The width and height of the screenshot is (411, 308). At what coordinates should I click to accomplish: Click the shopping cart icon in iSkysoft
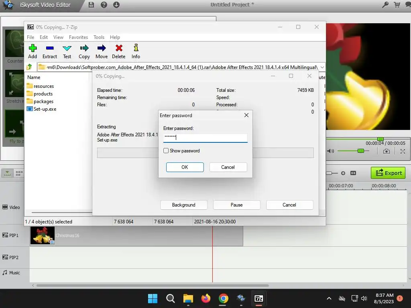[397, 4]
